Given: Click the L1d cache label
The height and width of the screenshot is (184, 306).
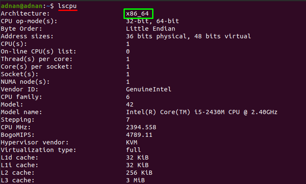Looking at the screenshot, I should pos(19,157).
